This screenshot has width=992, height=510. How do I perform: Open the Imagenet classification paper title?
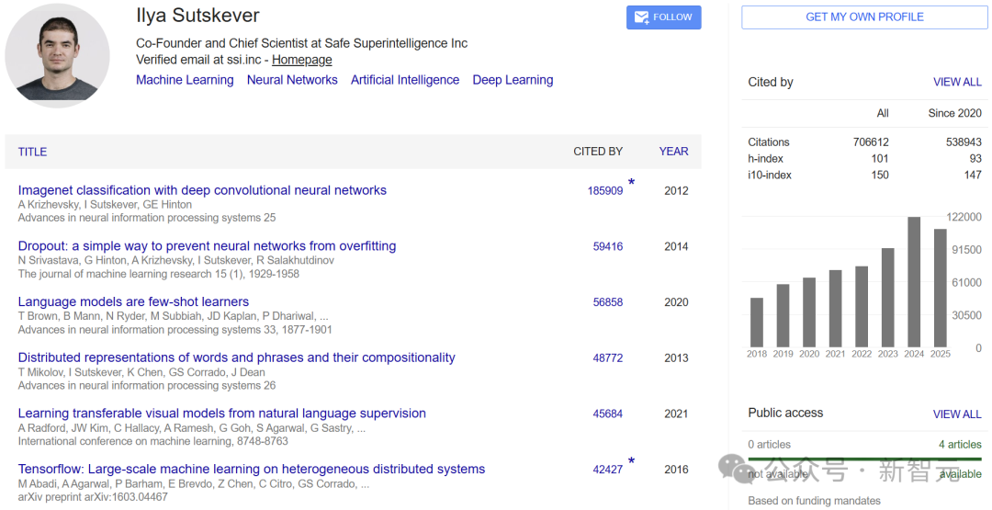[x=202, y=190]
